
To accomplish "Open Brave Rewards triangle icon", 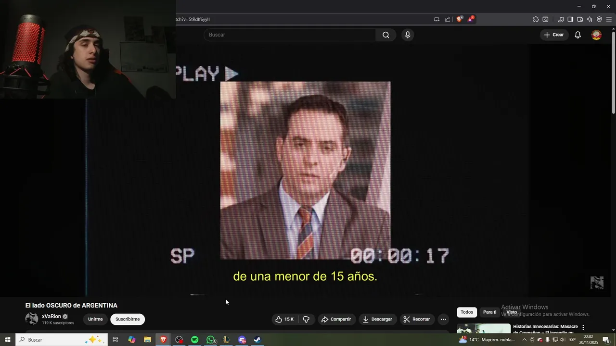I will coord(471,19).
